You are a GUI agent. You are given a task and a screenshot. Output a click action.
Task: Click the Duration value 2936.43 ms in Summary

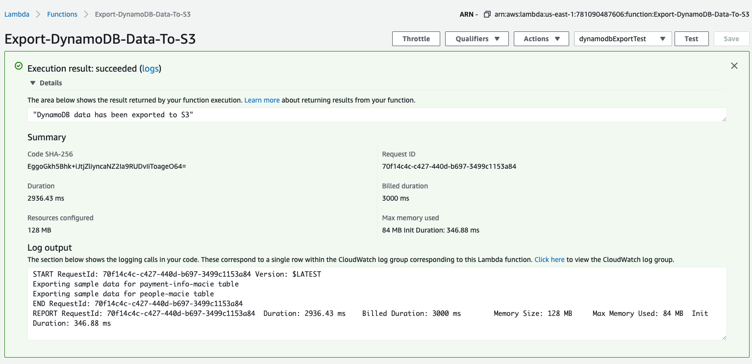(46, 198)
